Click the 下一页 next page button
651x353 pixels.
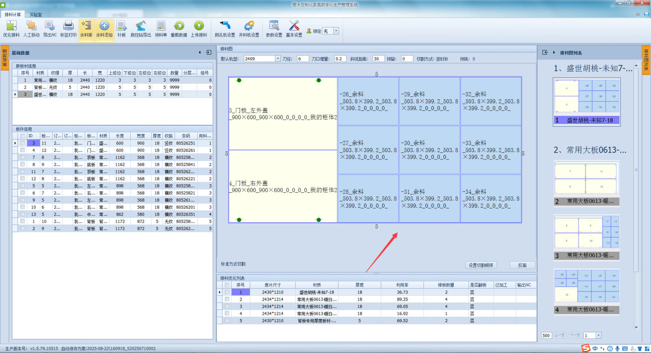(x=575, y=336)
